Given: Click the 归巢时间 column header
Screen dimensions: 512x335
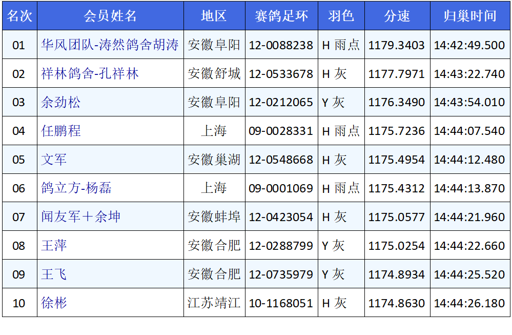Looking at the screenshot, I should pos(469,16).
